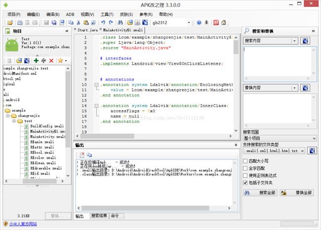The width and height of the screenshot is (321, 230).
Task: Click the green plus add icon in project toolbar
Action: coord(36,60)
